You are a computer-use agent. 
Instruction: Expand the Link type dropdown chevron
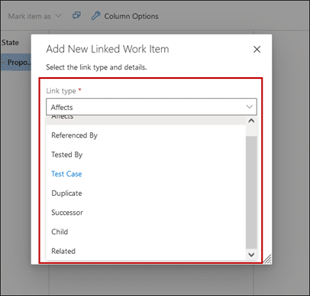pyautogui.click(x=250, y=106)
